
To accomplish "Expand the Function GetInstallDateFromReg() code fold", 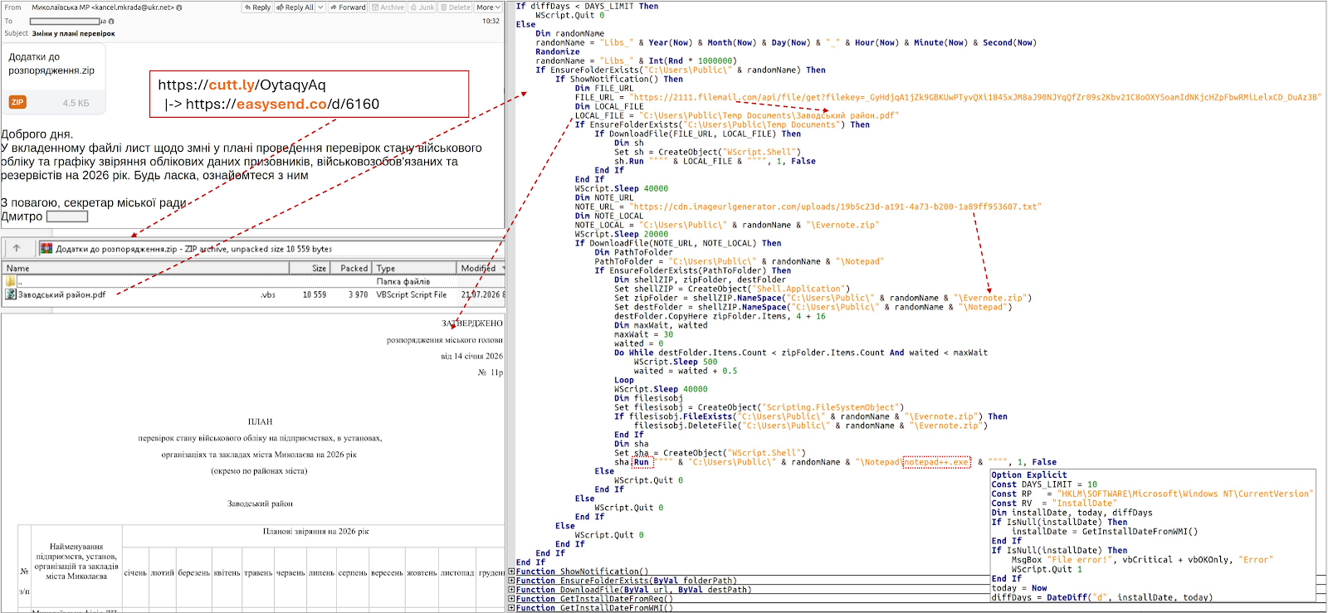I will pyautogui.click(x=511, y=599).
